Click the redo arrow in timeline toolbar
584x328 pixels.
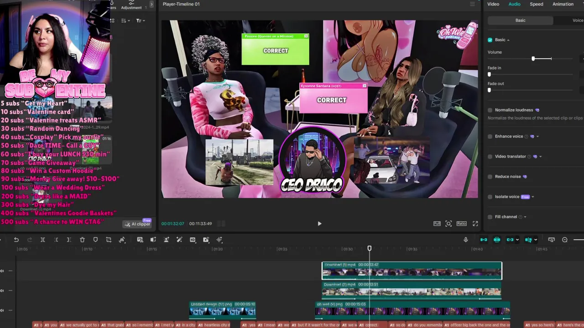pyautogui.click(x=30, y=240)
